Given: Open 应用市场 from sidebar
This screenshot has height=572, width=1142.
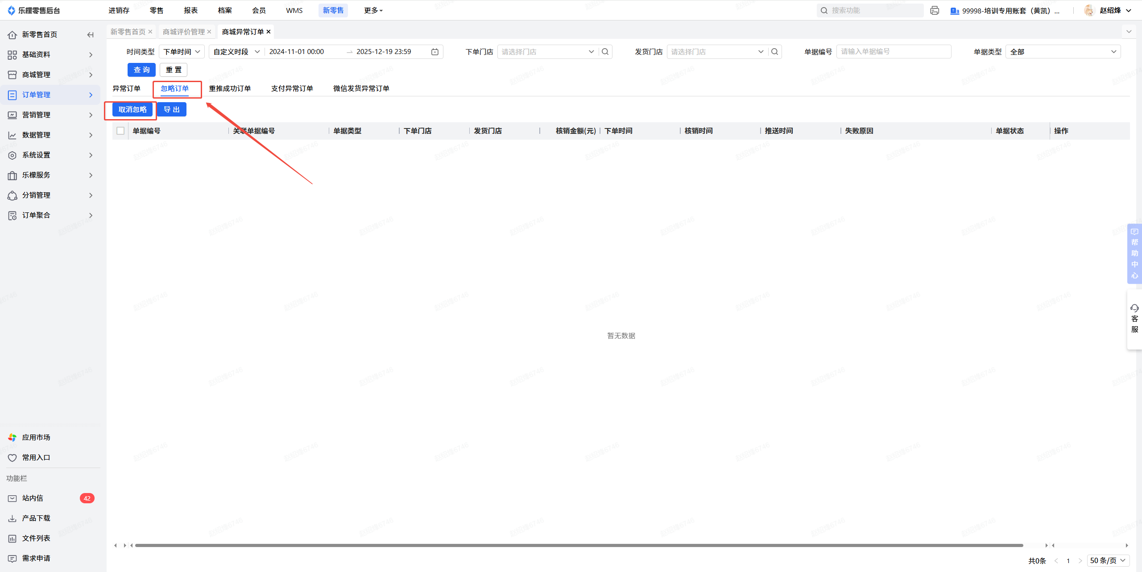Looking at the screenshot, I should point(36,437).
